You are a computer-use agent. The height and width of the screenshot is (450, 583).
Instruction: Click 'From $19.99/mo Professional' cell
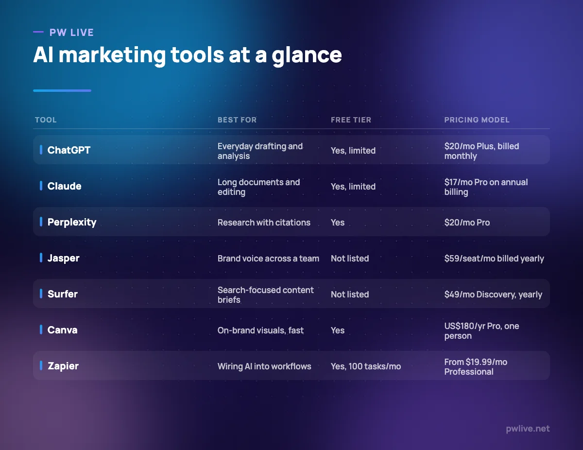pyautogui.click(x=476, y=367)
